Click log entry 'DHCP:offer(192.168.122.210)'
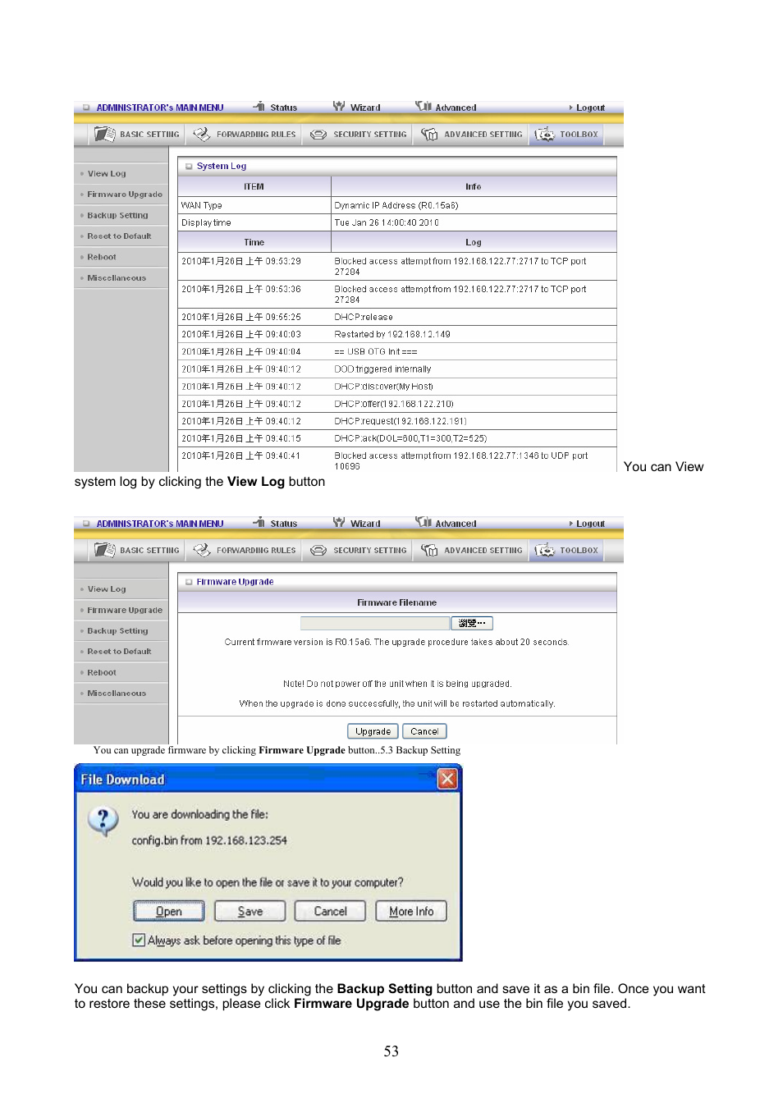 click(394, 404)
